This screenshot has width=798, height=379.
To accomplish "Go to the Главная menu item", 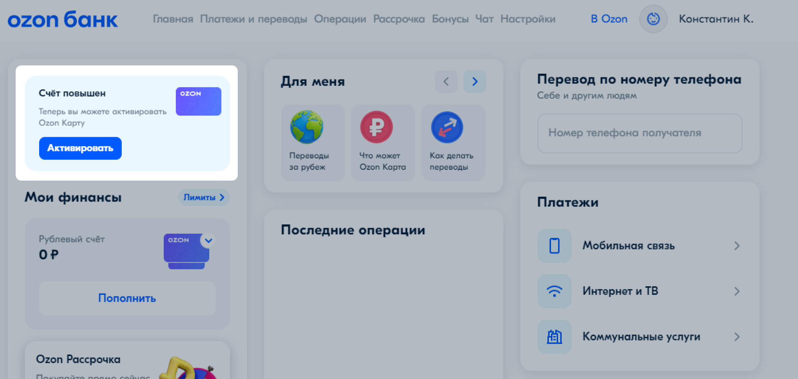I will [x=173, y=19].
